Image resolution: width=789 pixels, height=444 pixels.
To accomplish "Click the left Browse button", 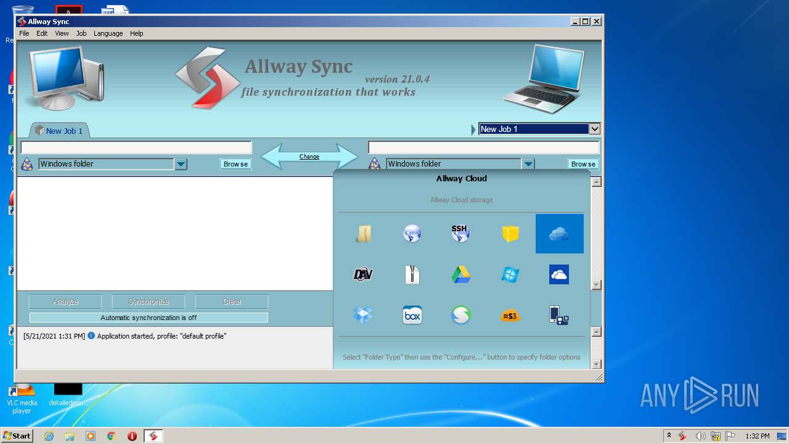I will [236, 164].
